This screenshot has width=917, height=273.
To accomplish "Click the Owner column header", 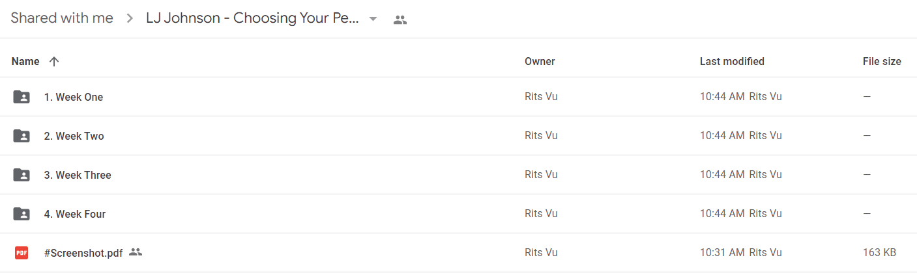I will (540, 61).
